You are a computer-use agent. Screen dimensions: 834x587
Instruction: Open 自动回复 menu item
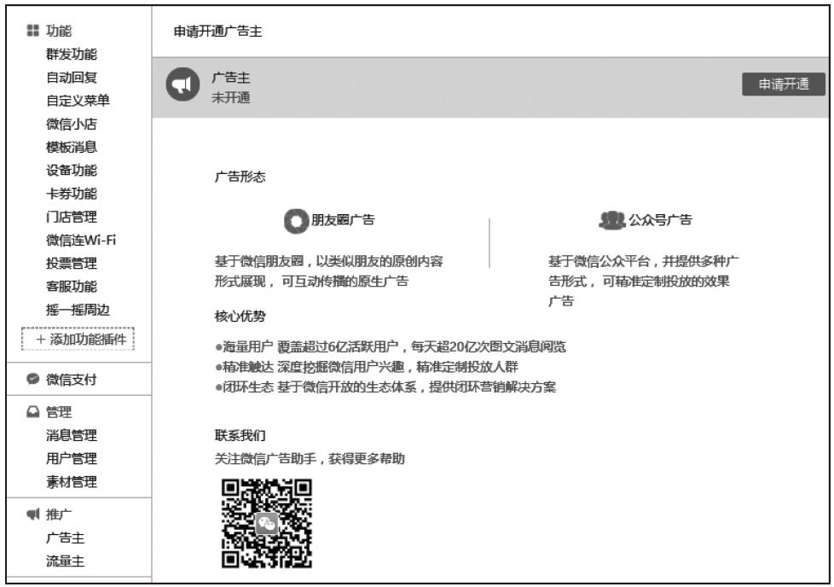[72, 78]
